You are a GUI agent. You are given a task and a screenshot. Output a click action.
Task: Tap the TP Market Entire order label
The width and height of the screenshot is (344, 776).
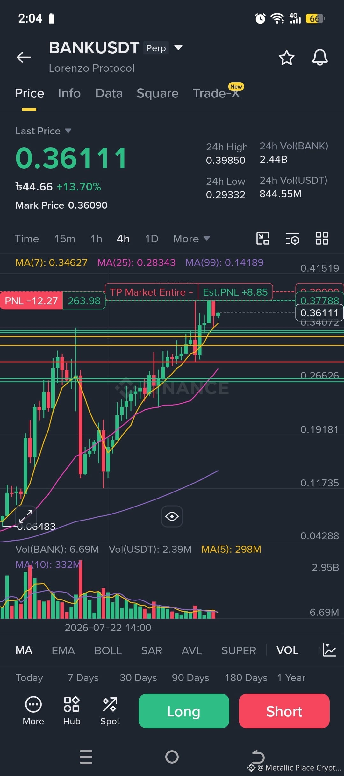(x=152, y=292)
